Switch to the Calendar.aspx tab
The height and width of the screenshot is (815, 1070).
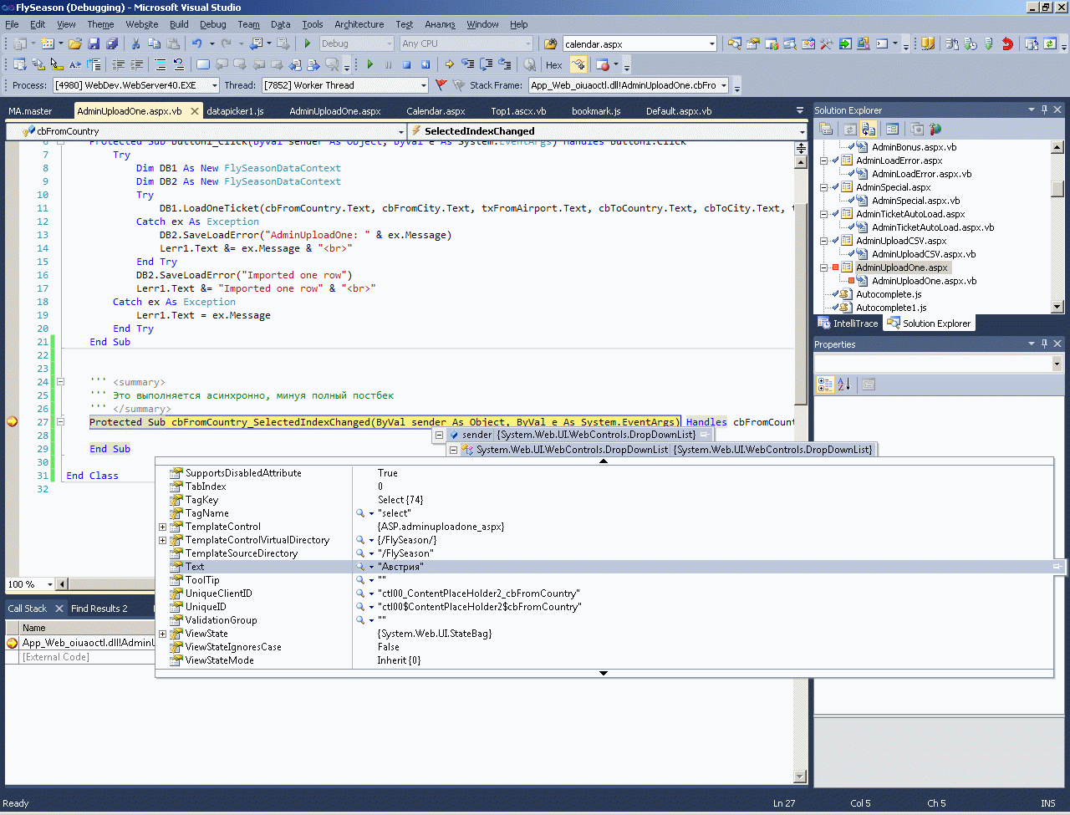[436, 111]
